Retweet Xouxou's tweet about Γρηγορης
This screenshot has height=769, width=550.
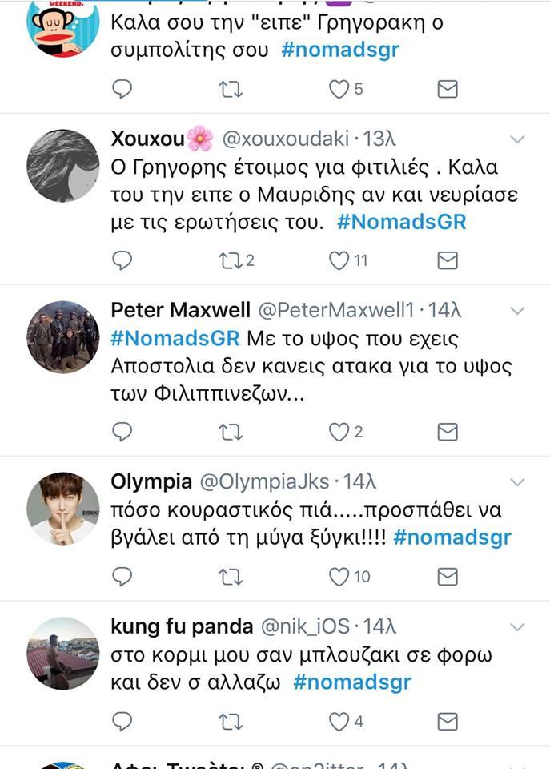tap(231, 260)
